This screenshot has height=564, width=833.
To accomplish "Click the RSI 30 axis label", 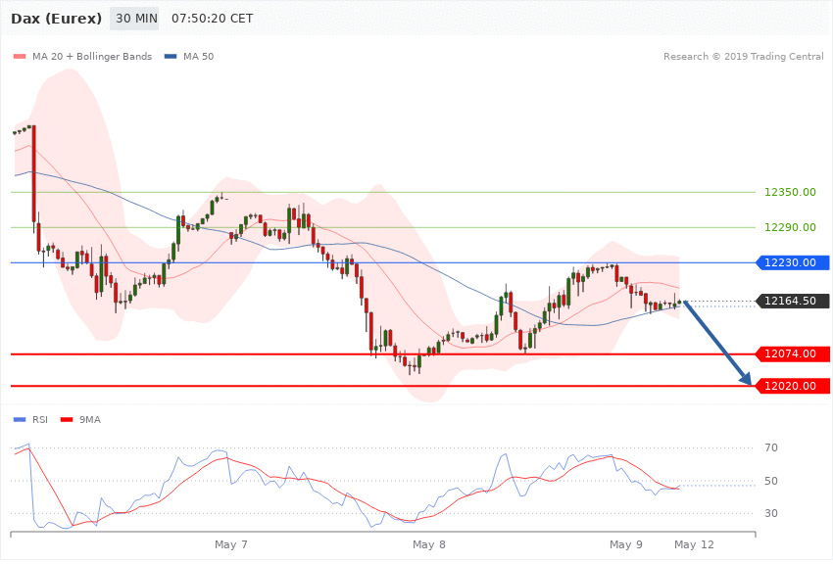I will 771,513.
